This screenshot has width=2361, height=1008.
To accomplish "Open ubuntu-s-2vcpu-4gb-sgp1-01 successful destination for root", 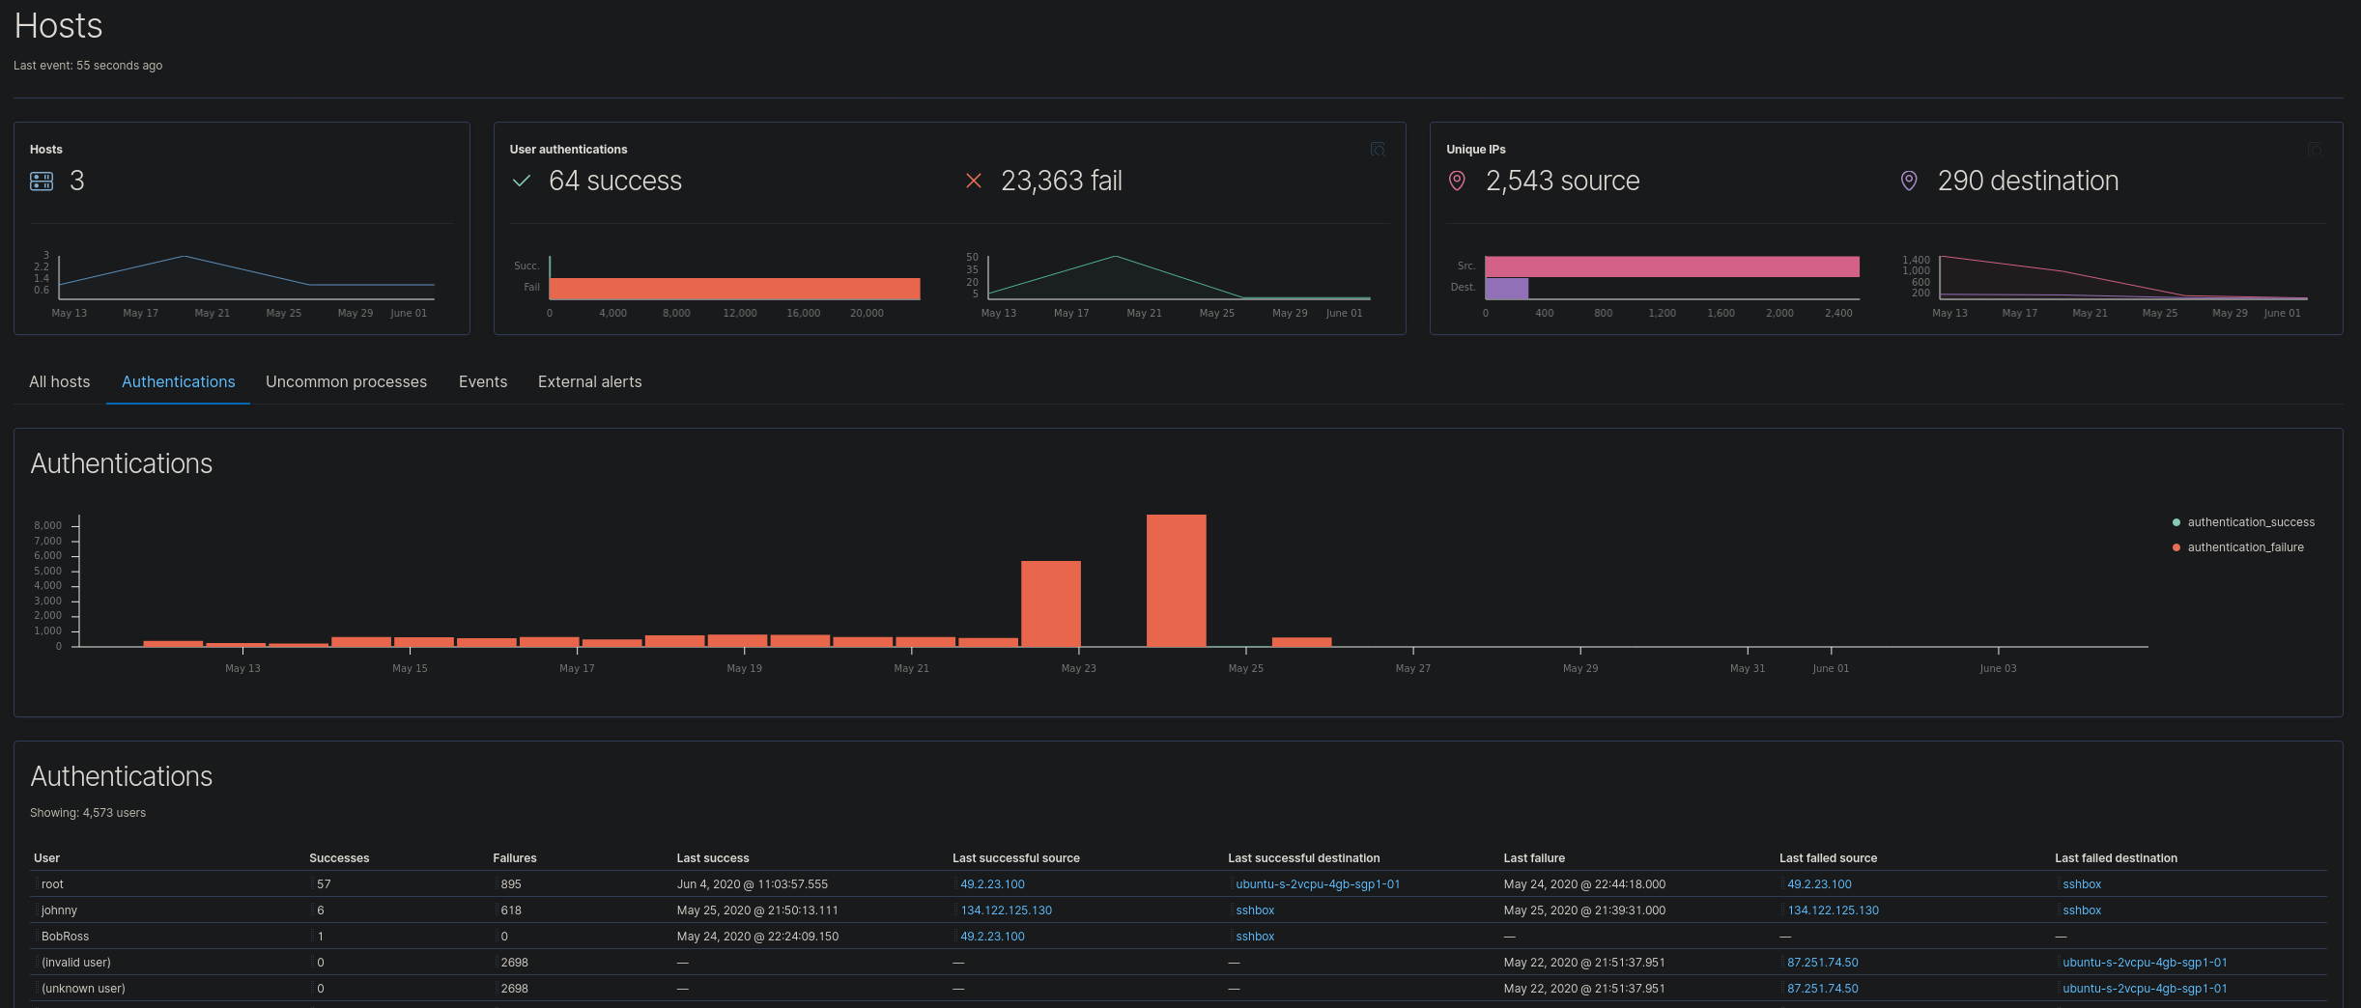I will tap(1318, 884).
